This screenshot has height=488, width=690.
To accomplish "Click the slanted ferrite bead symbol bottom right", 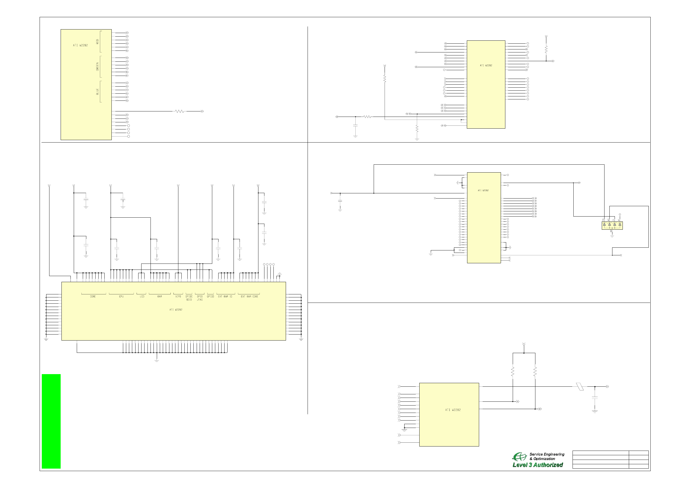I will pyautogui.click(x=580, y=387).
